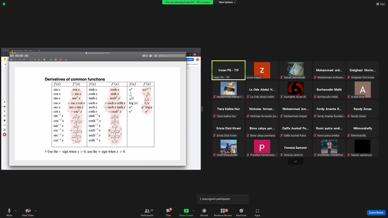Mute the microphone in Zoom toolbar
Screen dimensions: 388x218
pos(9,212)
